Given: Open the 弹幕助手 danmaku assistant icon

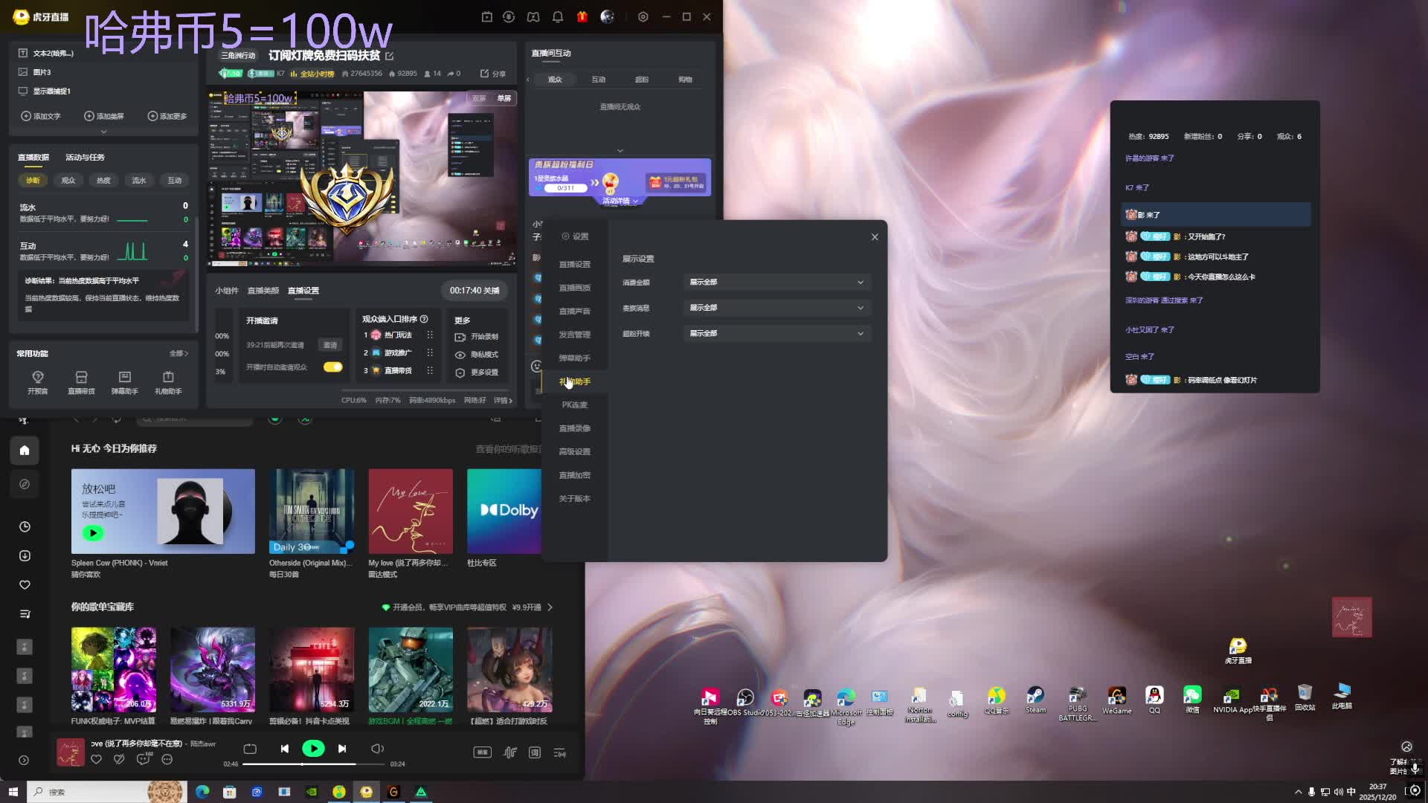Looking at the screenshot, I should [x=124, y=378].
